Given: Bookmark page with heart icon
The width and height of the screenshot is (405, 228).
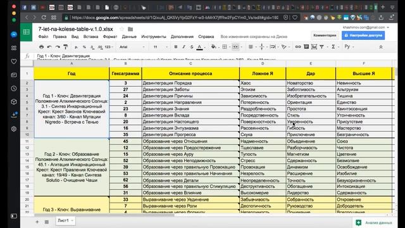Looking at the screenshot, I should click(295, 18).
